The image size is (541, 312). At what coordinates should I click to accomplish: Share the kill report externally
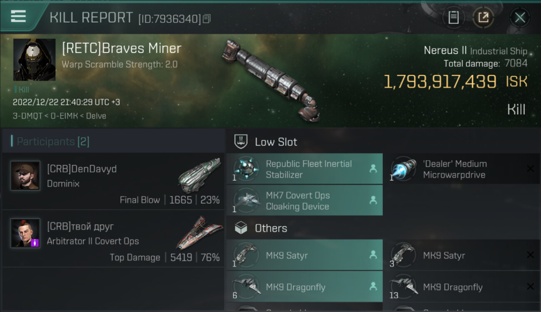click(x=483, y=17)
